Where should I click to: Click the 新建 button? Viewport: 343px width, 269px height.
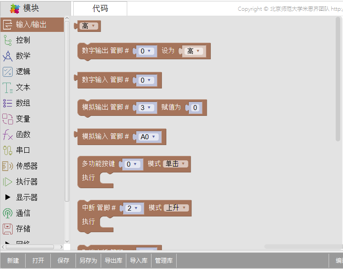(x=13, y=260)
